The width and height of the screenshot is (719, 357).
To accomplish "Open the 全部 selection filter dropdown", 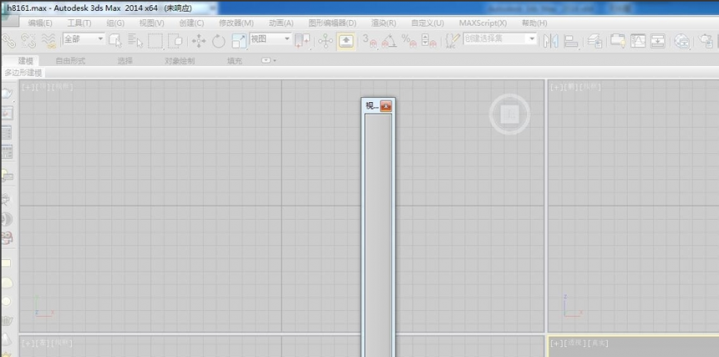I will 84,39.
